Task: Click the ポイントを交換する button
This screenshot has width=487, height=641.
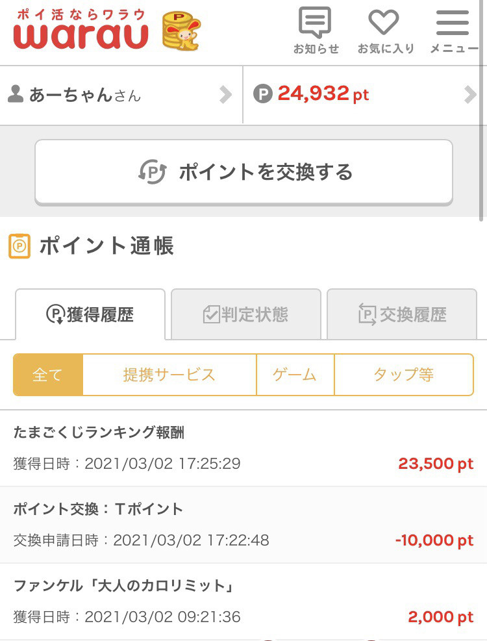Action: coord(243,171)
